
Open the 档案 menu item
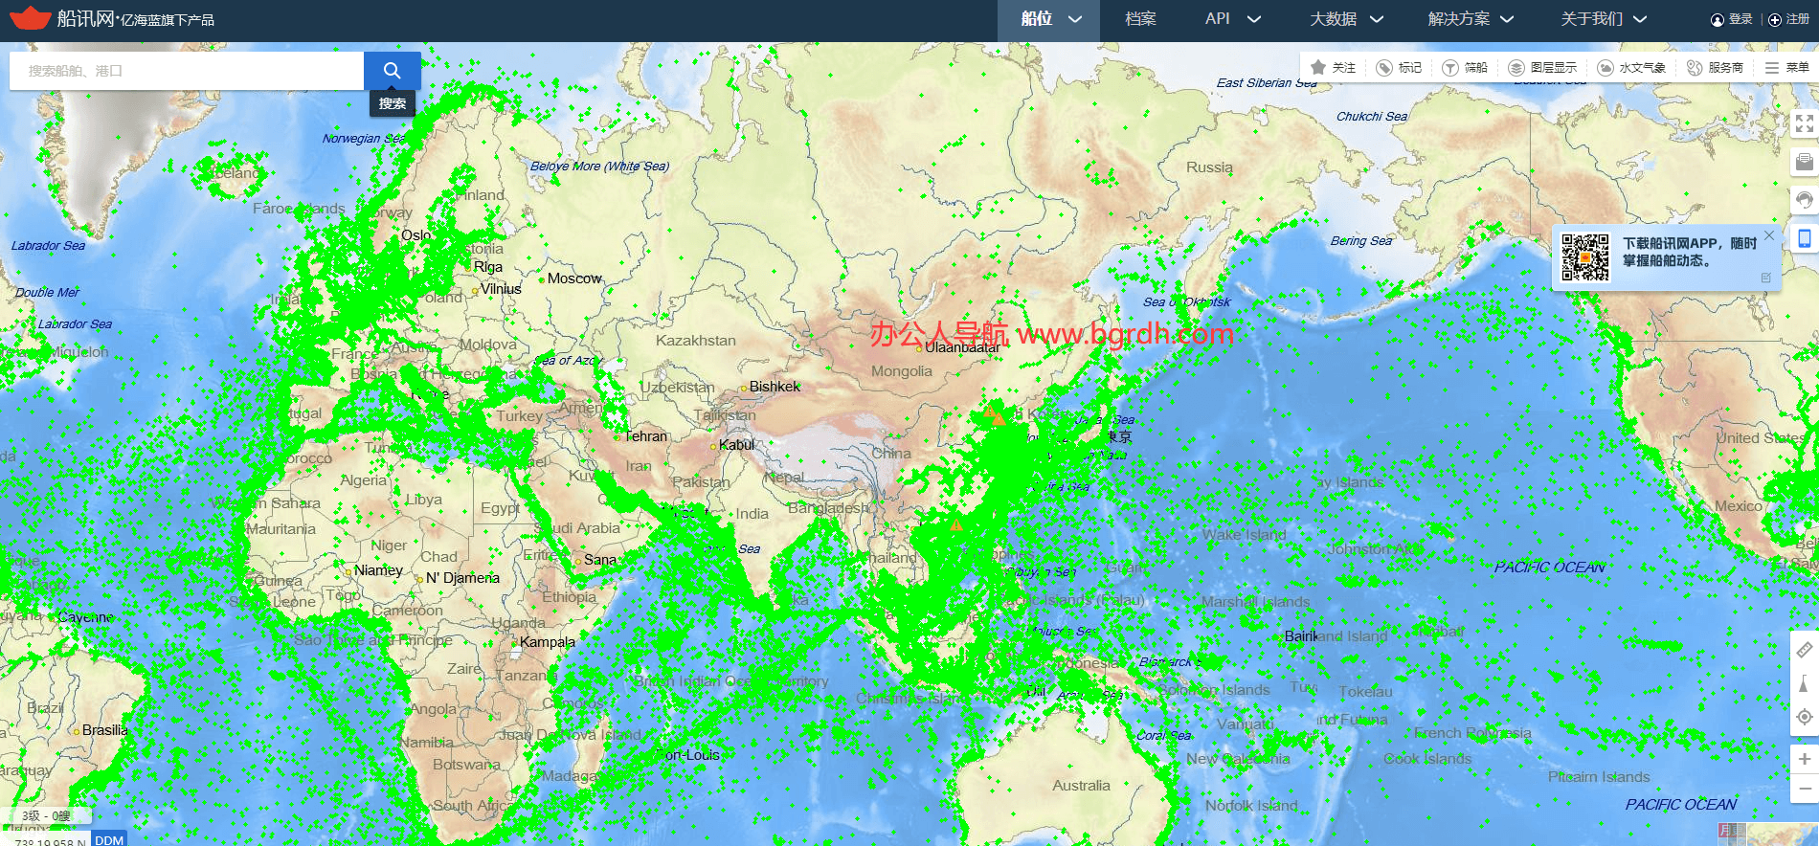tap(1140, 19)
